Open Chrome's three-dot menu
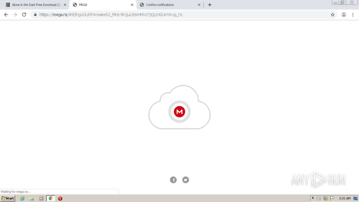Viewport: 359px width, 202px height. pyautogui.click(x=353, y=15)
